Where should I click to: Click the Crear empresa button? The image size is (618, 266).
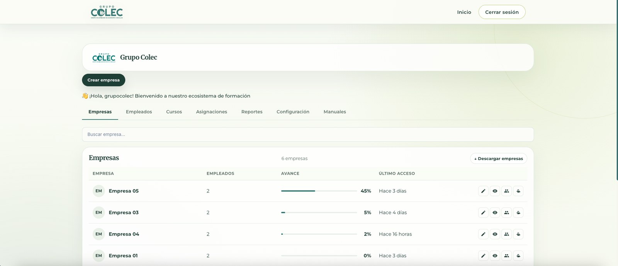coord(104,80)
